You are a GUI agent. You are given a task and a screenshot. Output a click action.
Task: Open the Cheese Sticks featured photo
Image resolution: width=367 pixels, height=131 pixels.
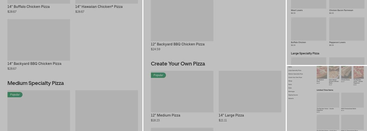point(346,72)
